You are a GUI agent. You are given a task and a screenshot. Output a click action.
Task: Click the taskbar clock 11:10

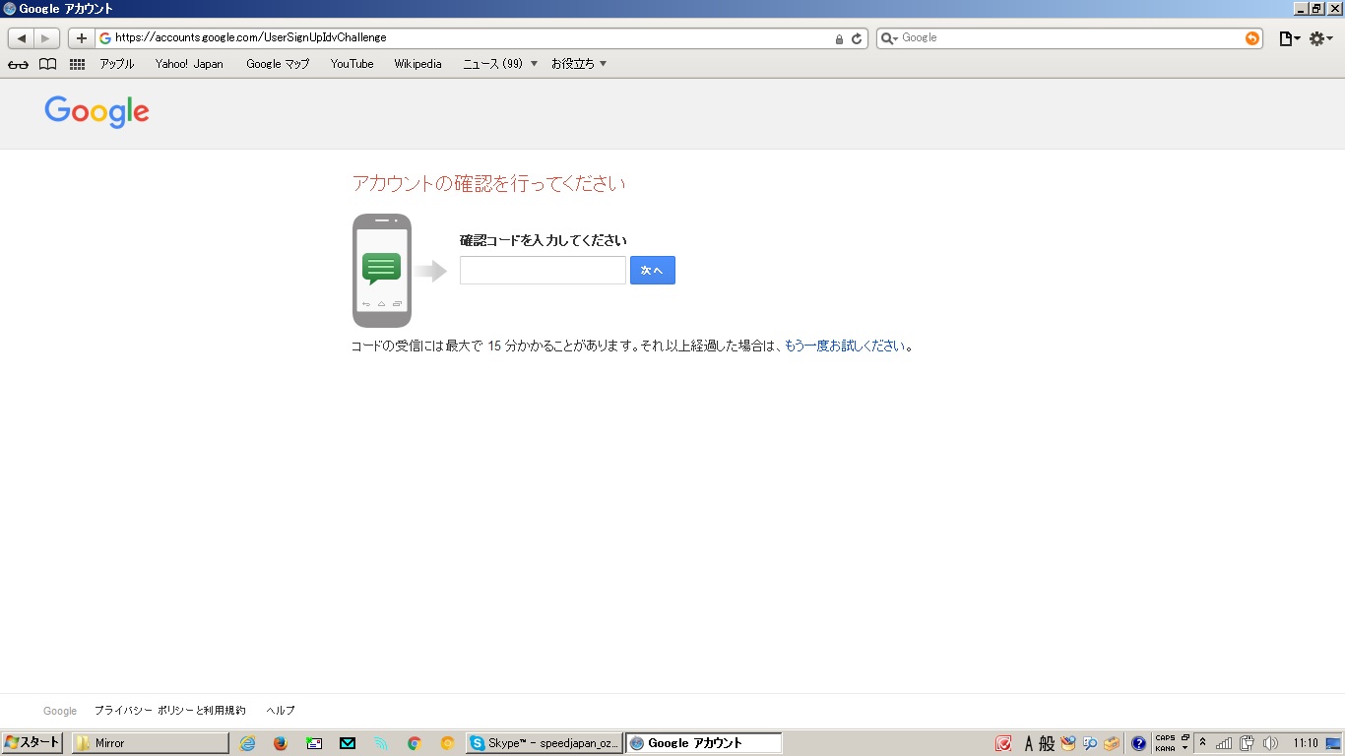pyautogui.click(x=1306, y=743)
